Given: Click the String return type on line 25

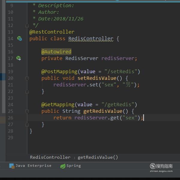Looking at the screenshot, I should tap(71, 111).
